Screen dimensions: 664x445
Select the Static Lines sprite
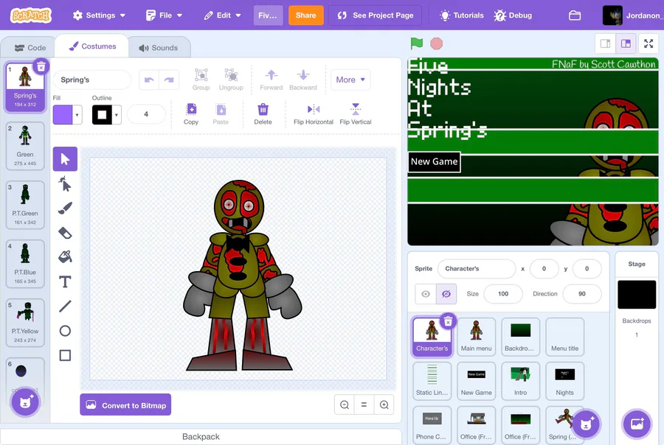pyautogui.click(x=432, y=381)
